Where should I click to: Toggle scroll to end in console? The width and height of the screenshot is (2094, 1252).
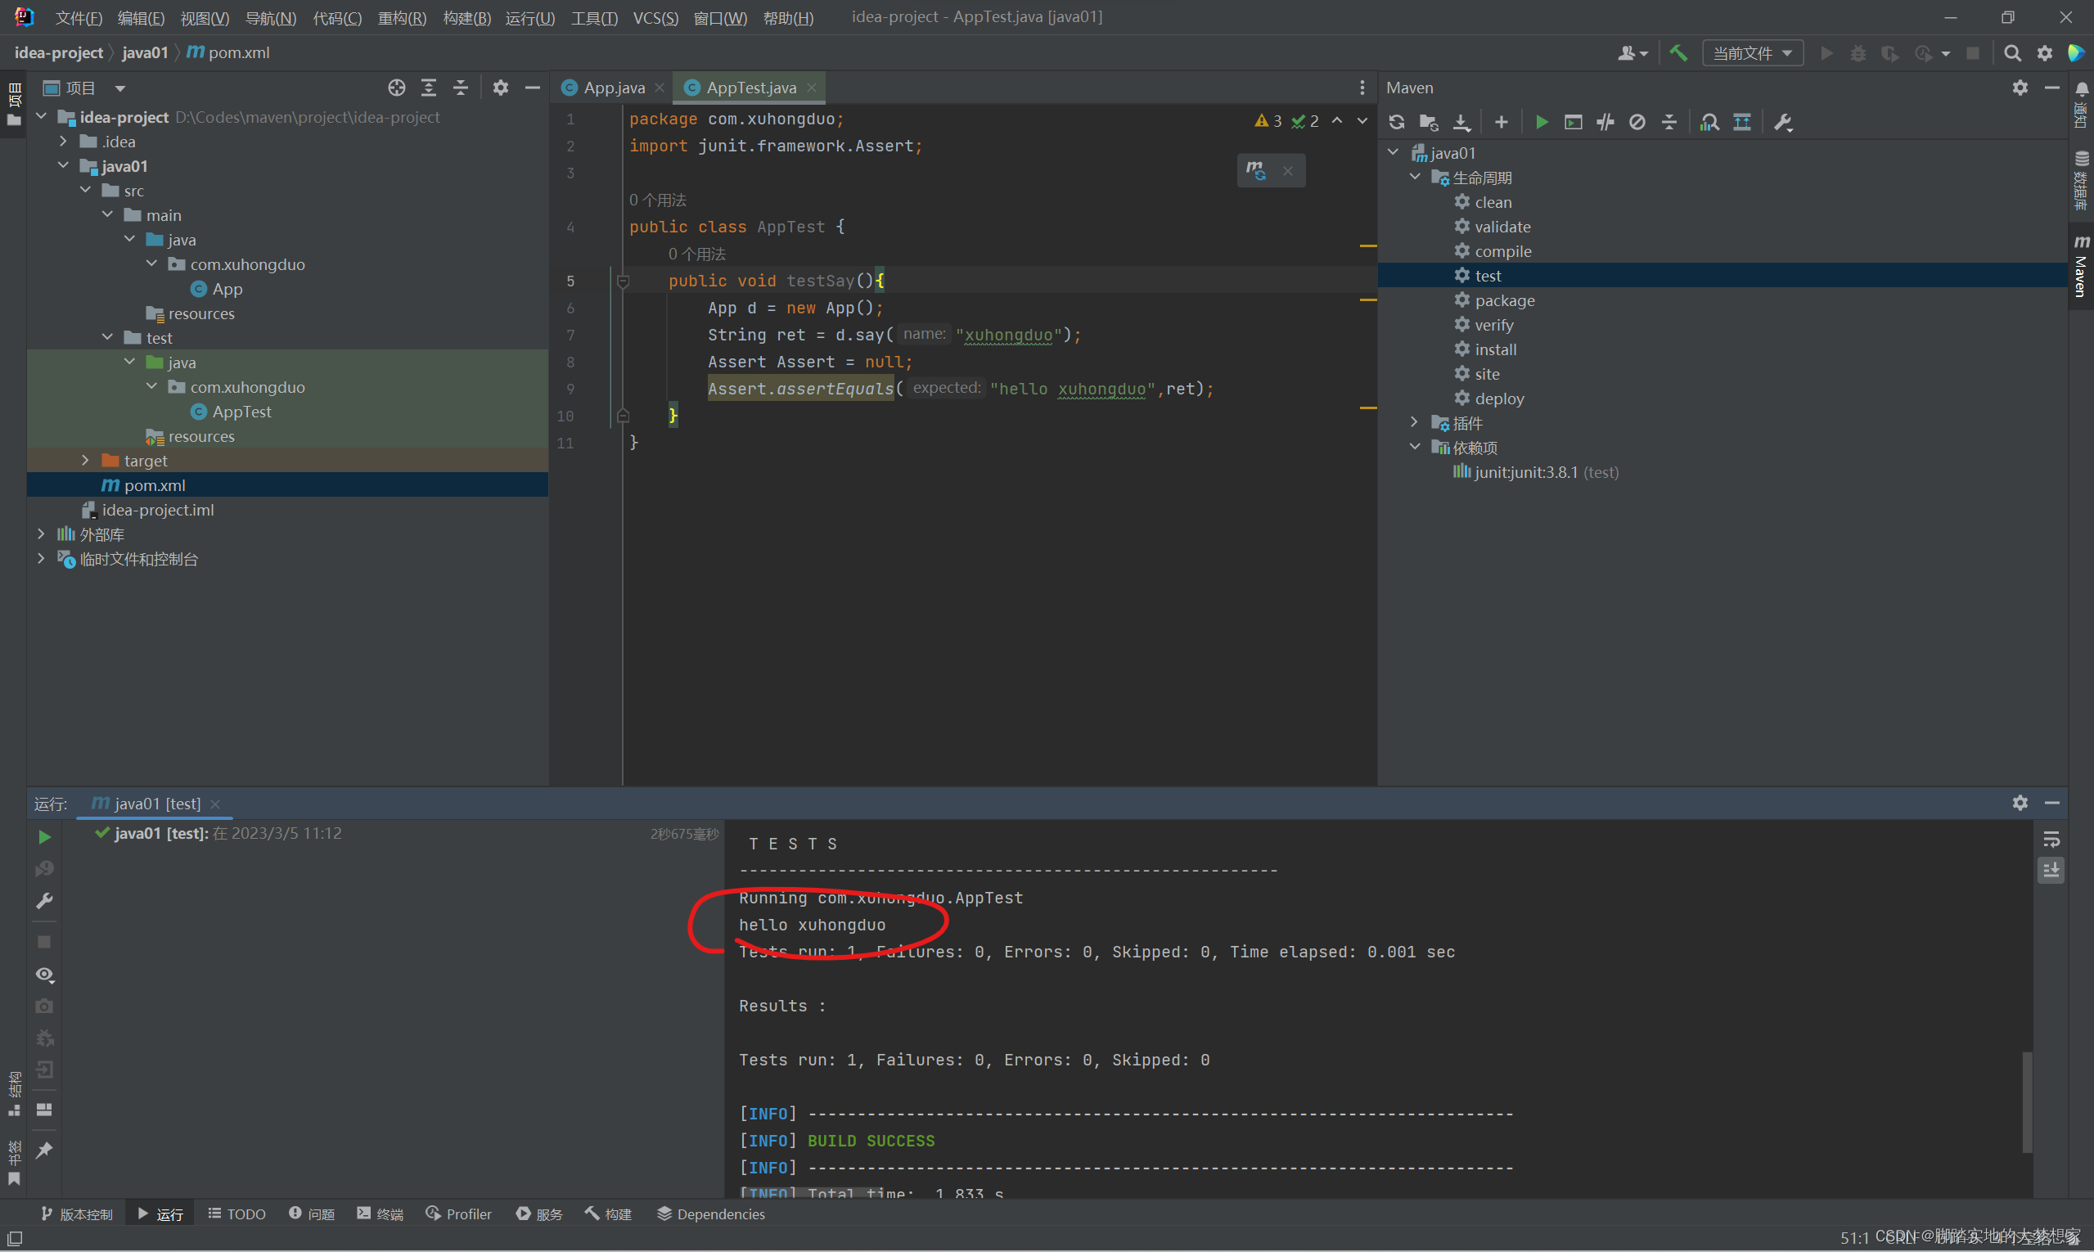coord(2051,870)
